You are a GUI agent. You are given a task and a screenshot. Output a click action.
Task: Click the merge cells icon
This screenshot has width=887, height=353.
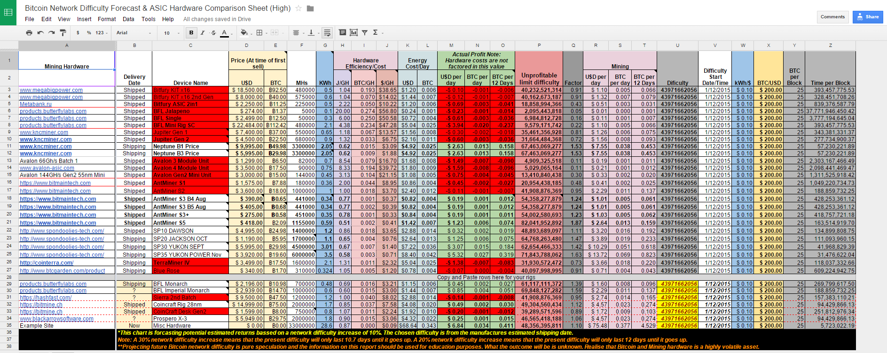tap(275, 33)
